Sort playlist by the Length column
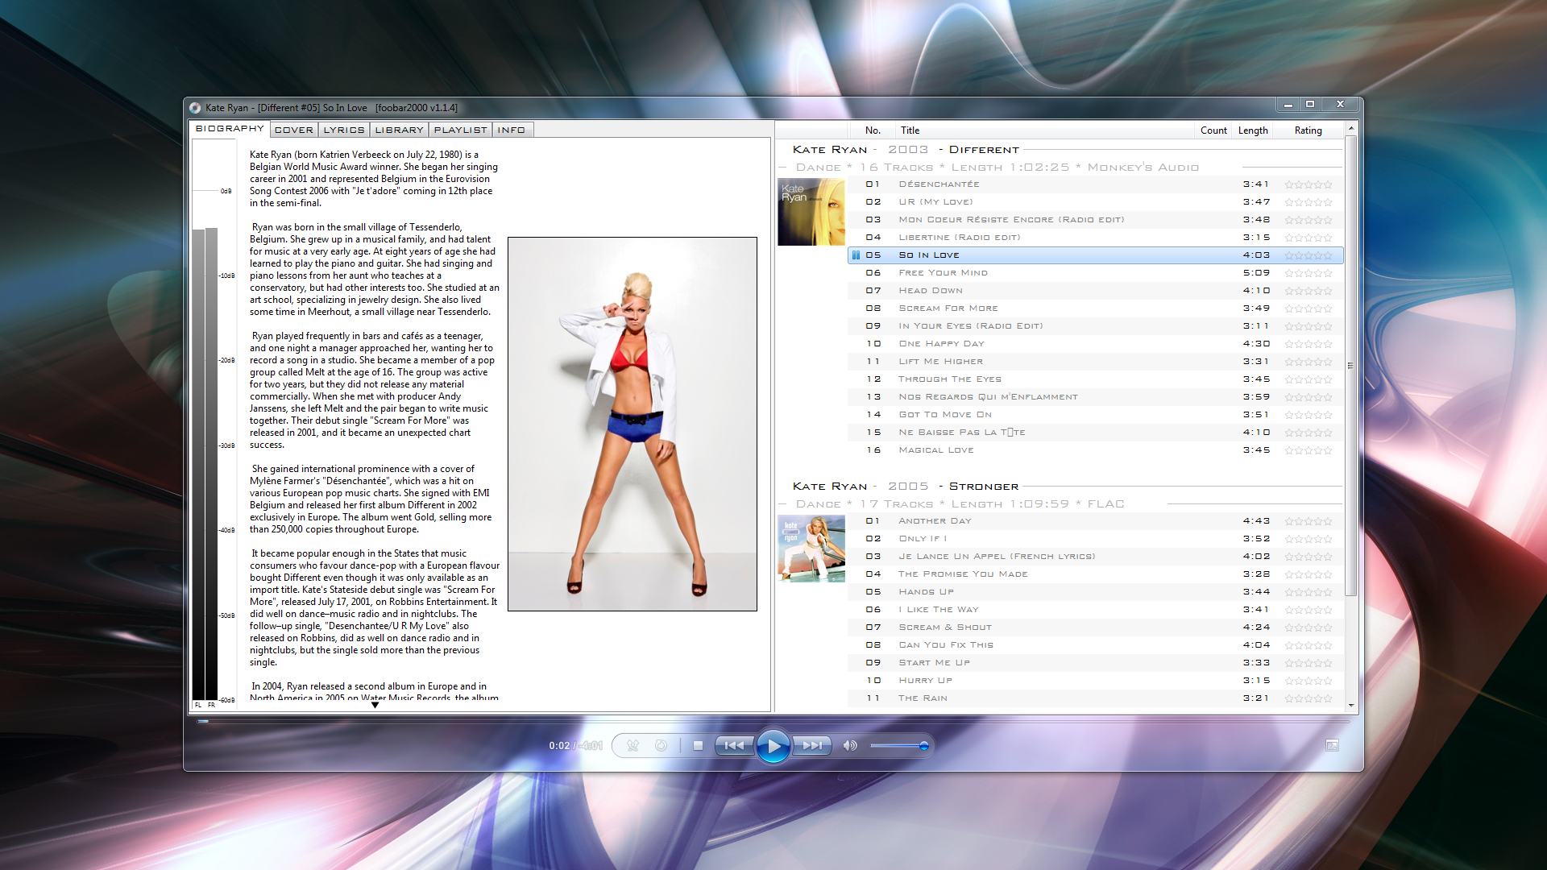The width and height of the screenshot is (1547, 870). (x=1253, y=130)
